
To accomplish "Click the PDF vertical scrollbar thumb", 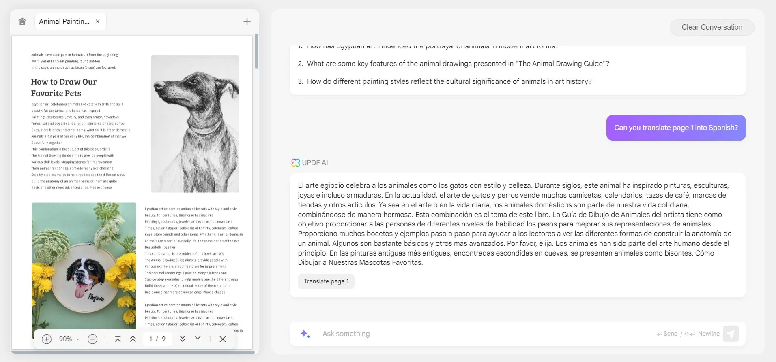I will [x=256, y=52].
